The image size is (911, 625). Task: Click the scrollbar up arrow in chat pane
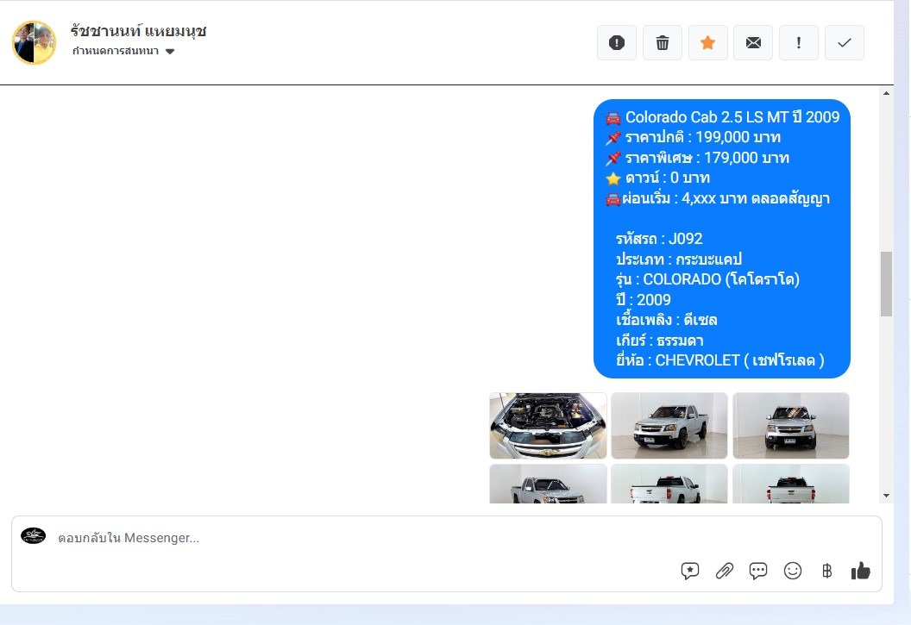(x=886, y=93)
